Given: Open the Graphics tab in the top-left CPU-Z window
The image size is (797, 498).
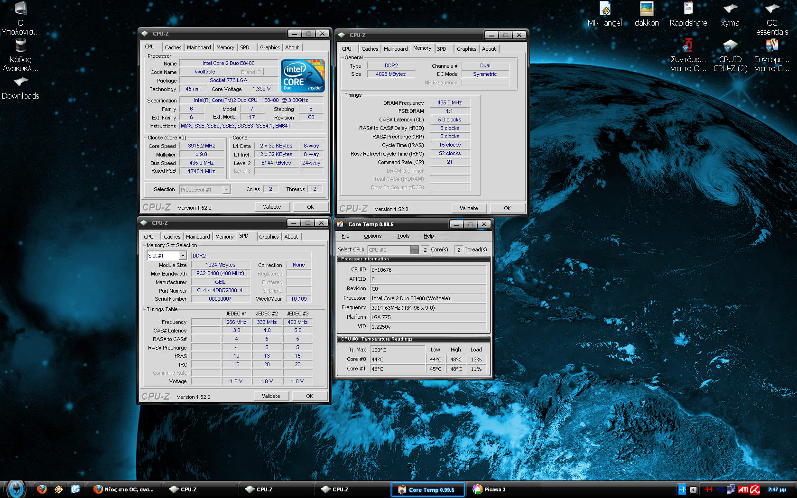Looking at the screenshot, I should [270, 47].
